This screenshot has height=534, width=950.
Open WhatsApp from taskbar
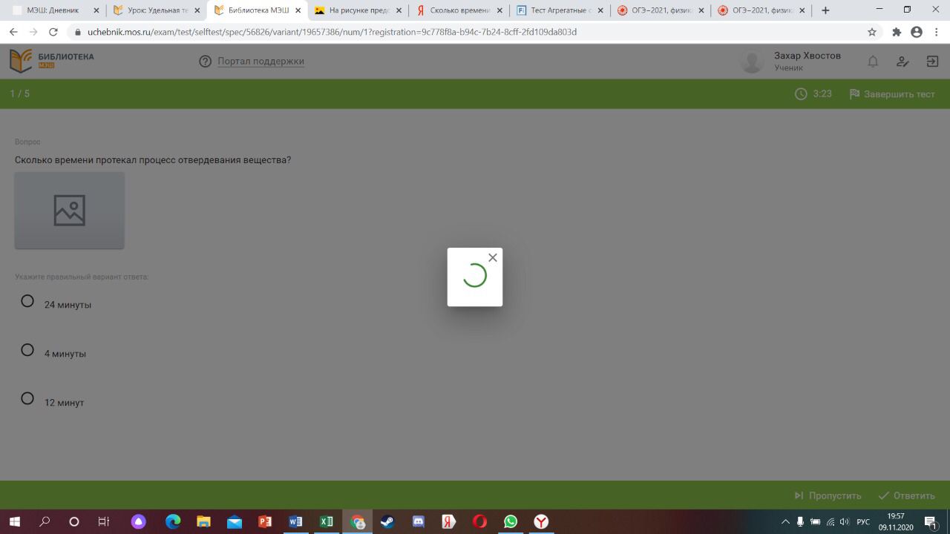pos(511,521)
